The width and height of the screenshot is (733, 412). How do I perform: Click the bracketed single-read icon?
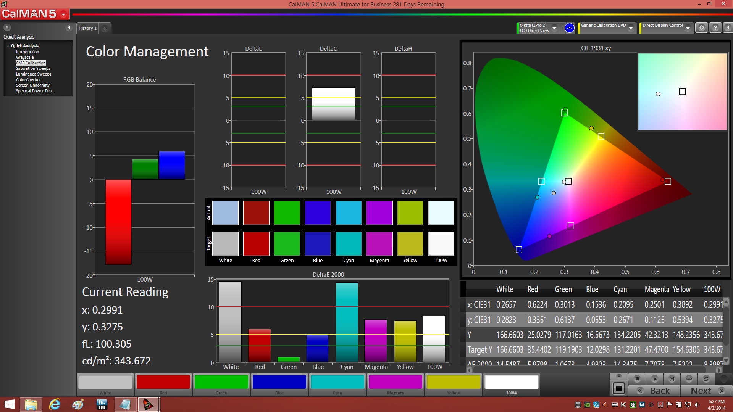pos(672,379)
